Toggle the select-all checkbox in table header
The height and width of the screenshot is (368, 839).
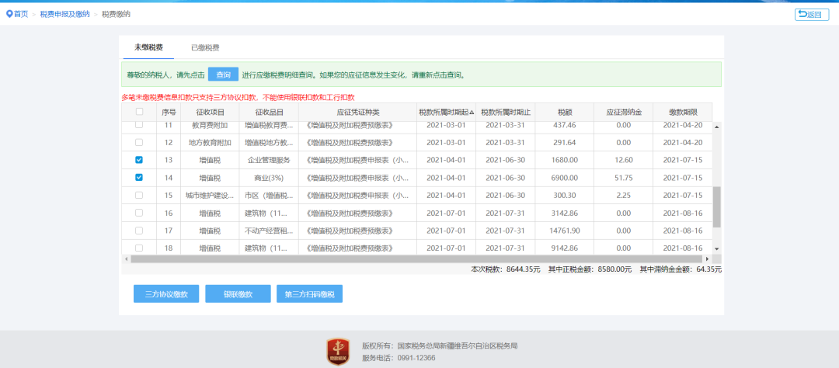tap(139, 112)
